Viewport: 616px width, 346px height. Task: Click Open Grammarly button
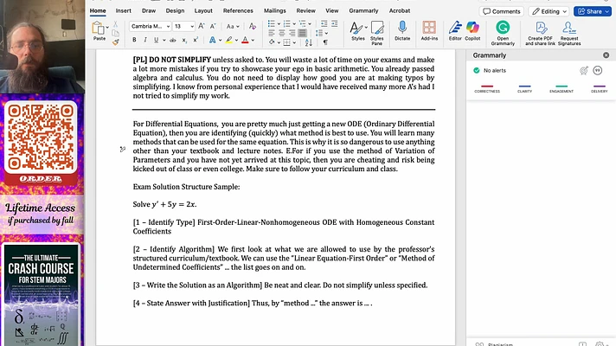[503, 33]
